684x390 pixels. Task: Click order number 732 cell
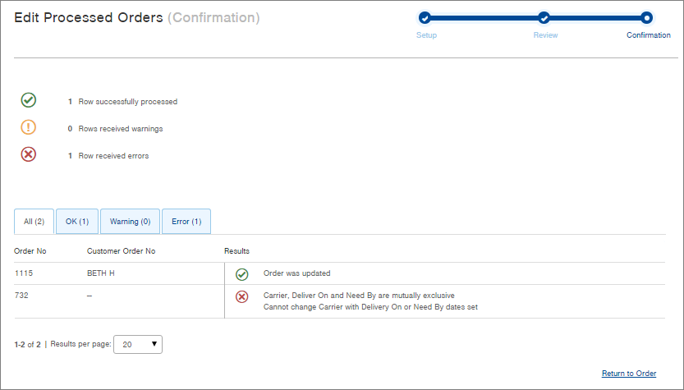point(21,296)
